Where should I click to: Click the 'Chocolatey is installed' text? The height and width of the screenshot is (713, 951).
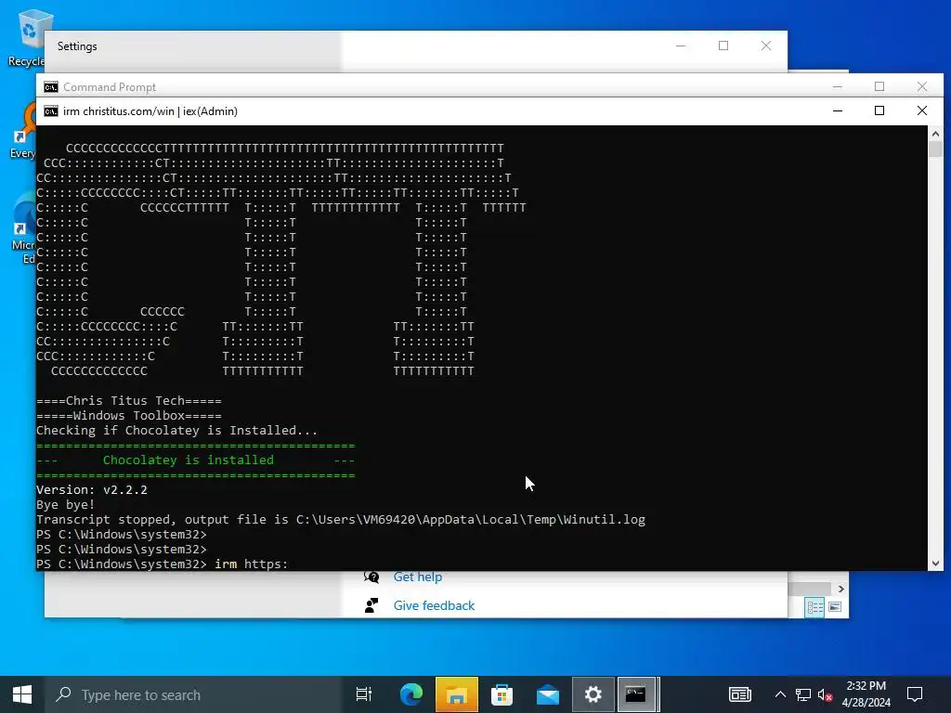(188, 460)
